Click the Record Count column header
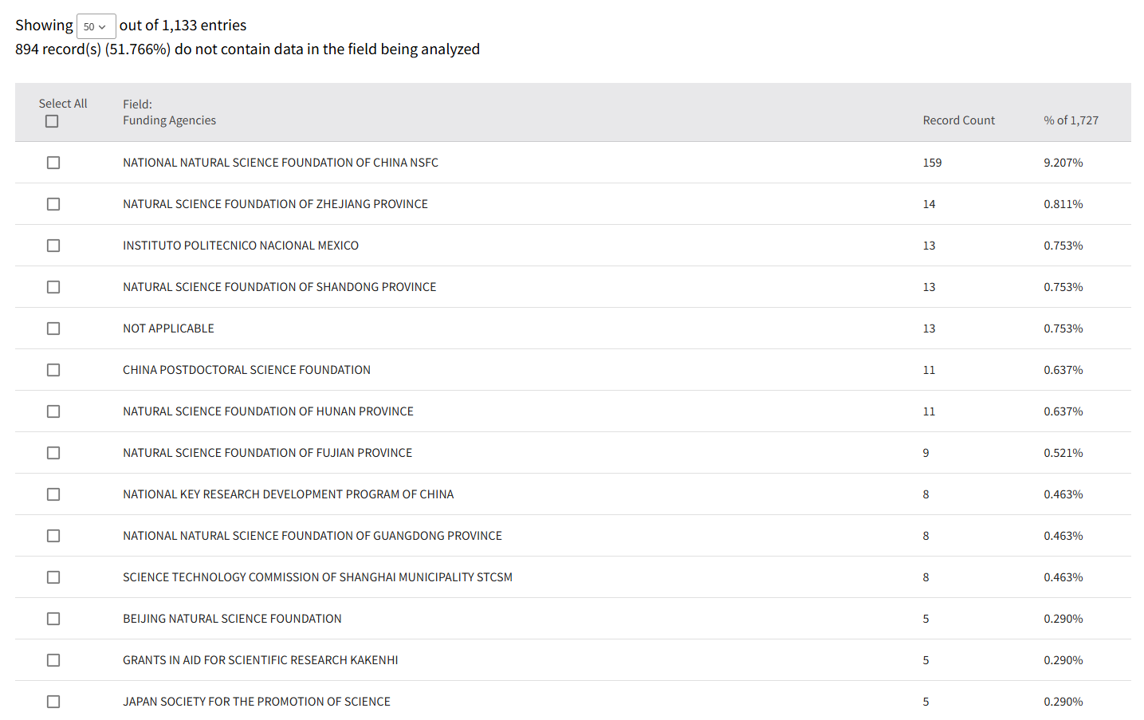Image resolution: width=1144 pixels, height=720 pixels. pos(958,120)
